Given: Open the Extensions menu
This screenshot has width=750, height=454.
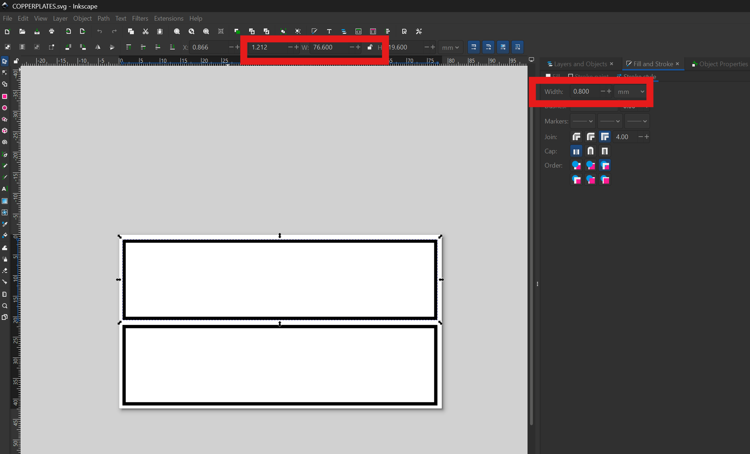Looking at the screenshot, I should (169, 18).
